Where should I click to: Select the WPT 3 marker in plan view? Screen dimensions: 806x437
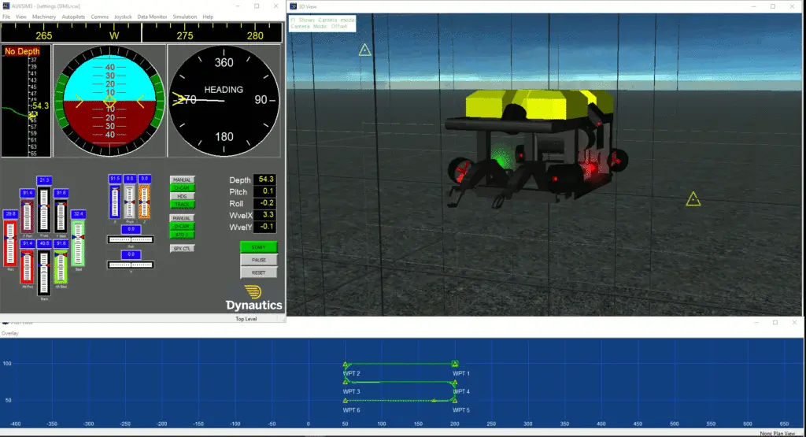(346, 382)
